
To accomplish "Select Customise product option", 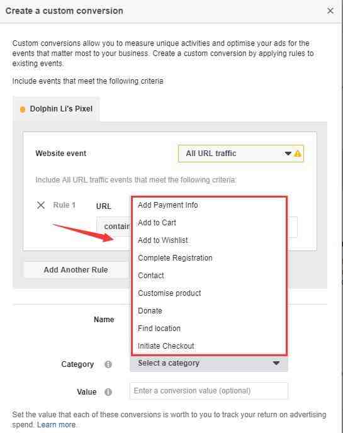I will click(x=169, y=293).
